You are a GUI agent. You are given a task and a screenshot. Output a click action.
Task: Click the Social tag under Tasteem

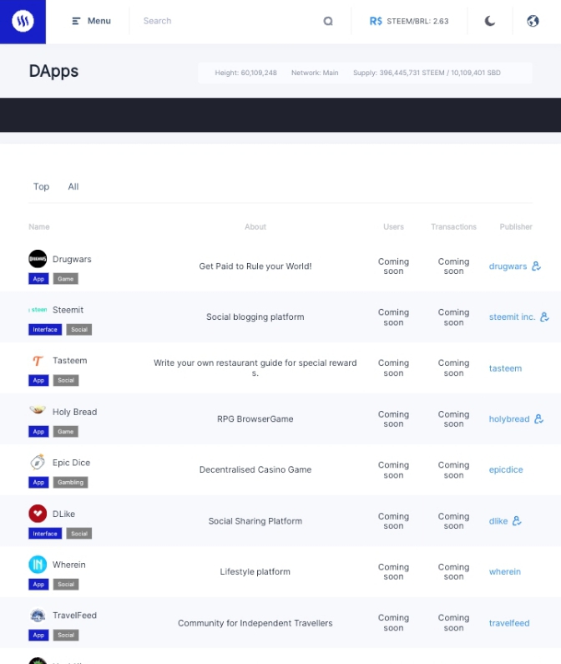[x=66, y=380]
